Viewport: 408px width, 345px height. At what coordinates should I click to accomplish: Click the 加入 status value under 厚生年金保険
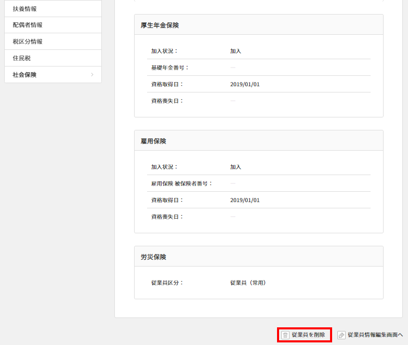tap(235, 51)
